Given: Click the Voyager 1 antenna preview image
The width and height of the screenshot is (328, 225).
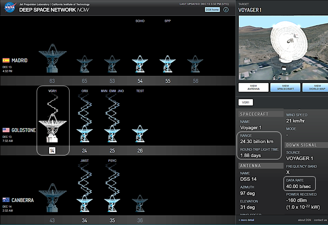Looking at the screenshot, I should pos(283,48).
